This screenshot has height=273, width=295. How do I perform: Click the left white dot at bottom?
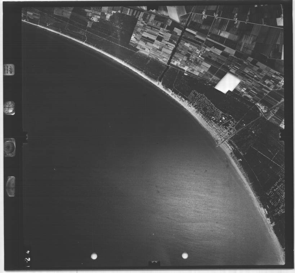click(94, 256)
